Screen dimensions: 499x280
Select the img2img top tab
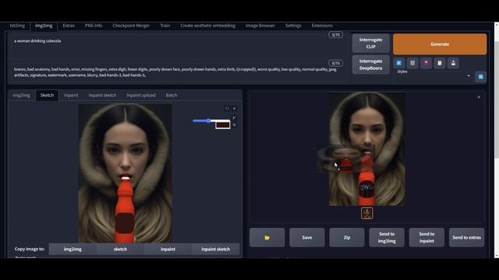(44, 26)
